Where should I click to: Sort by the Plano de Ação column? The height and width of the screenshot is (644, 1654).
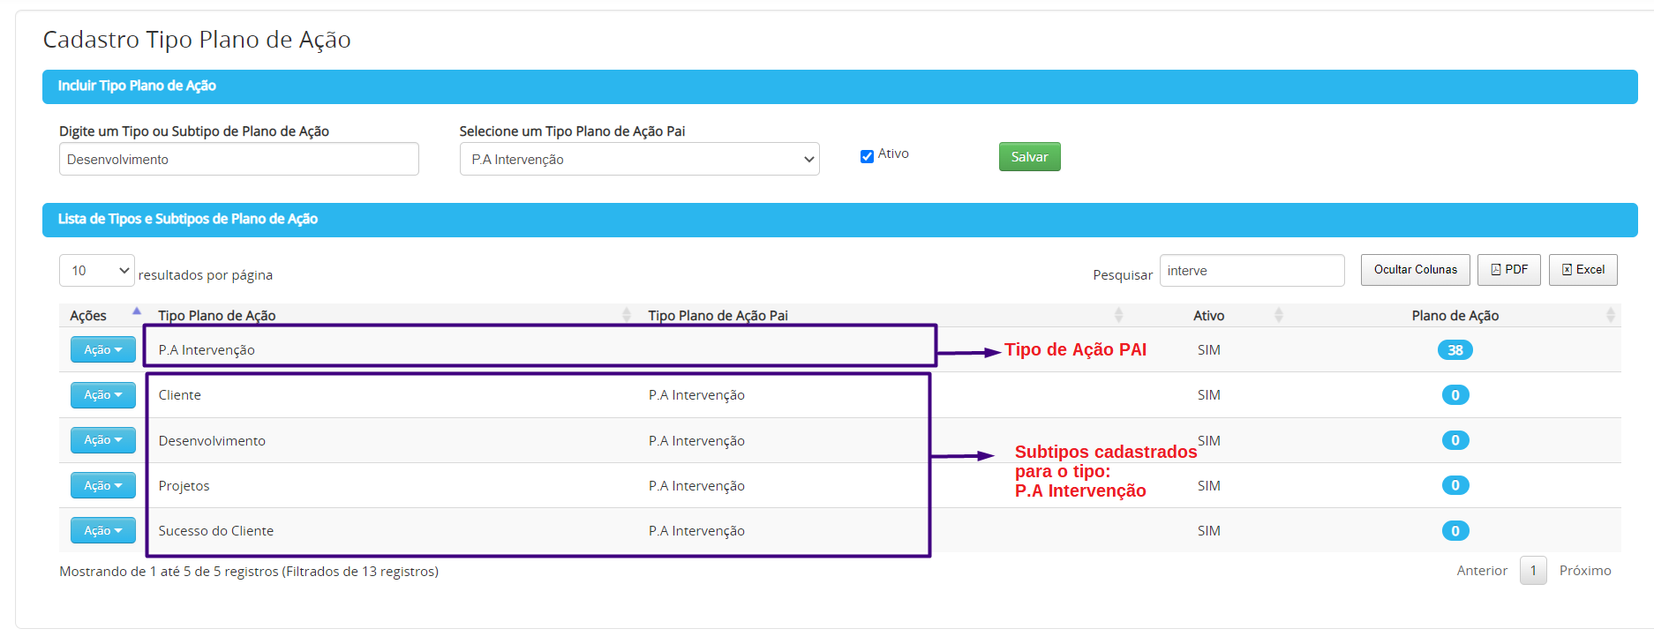(x=1455, y=315)
